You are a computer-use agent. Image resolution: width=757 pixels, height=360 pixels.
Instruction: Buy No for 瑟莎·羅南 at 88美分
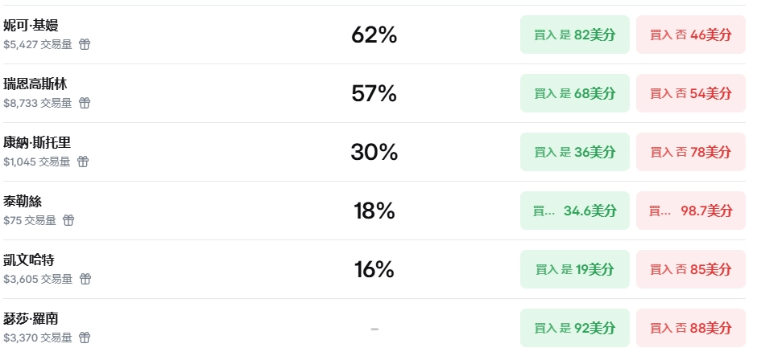click(x=691, y=329)
